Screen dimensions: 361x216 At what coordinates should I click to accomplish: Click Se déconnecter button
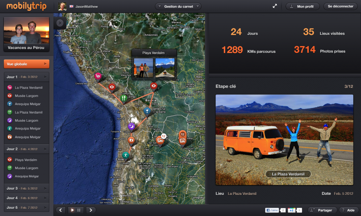coord(340,6)
